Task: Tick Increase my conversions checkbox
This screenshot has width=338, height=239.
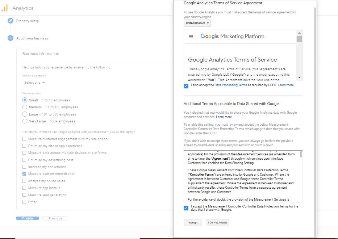Action: coord(24,167)
